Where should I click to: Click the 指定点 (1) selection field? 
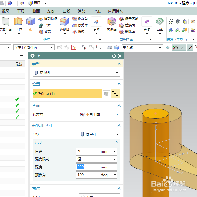click(x=67, y=94)
